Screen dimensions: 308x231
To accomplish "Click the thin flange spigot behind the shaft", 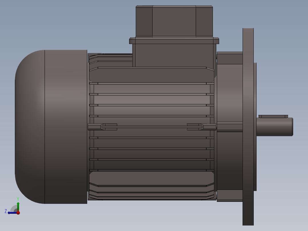I will click(x=255, y=127).
